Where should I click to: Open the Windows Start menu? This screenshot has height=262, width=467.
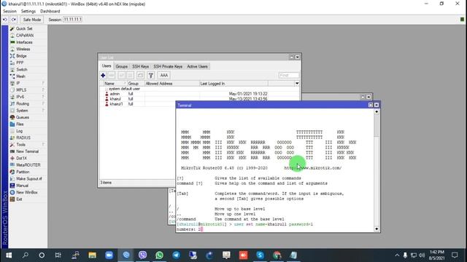(x=9, y=255)
